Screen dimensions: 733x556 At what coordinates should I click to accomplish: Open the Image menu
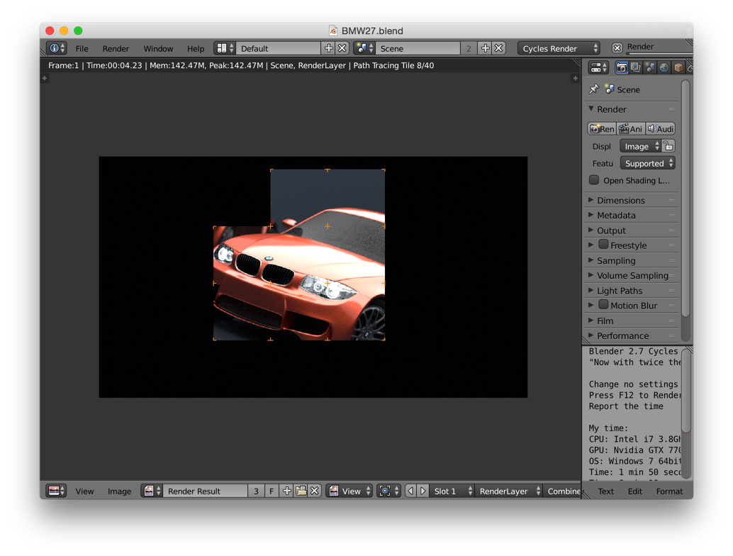pyautogui.click(x=119, y=491)
